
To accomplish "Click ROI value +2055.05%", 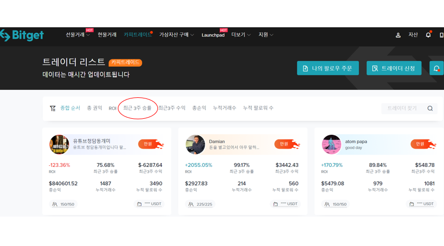I will pyautogui.click(x=199, y=165).
